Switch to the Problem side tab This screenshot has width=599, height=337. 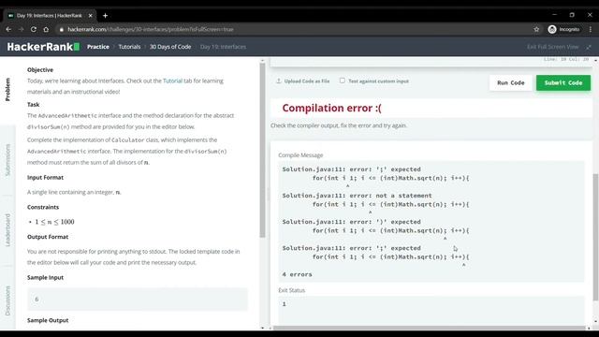point(7,90)
